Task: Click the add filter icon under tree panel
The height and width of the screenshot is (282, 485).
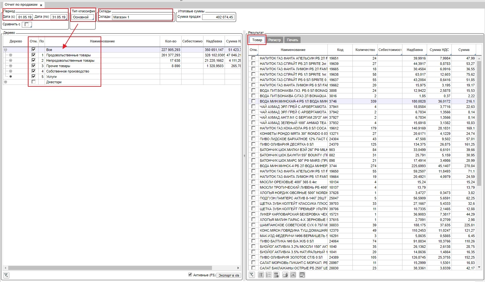Action: (6, 275)
